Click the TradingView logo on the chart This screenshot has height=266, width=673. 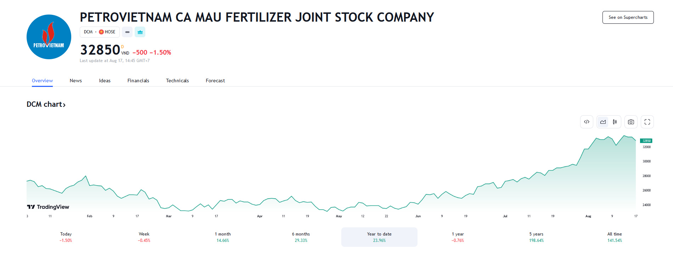point(48,207)
